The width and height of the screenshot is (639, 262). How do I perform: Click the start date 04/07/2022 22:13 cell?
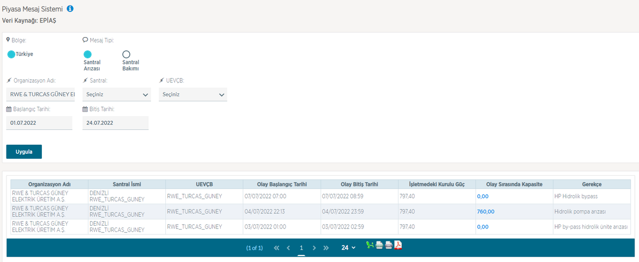[x=282, y=212]
